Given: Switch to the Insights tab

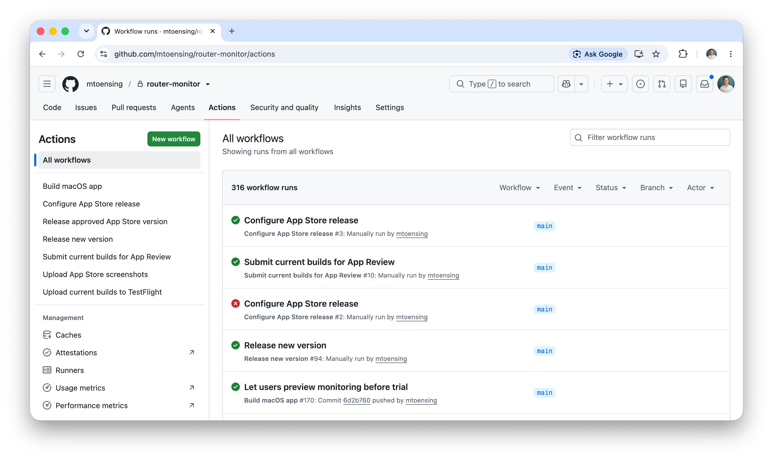Looking at the screenshot, I should tap(348, 108).
